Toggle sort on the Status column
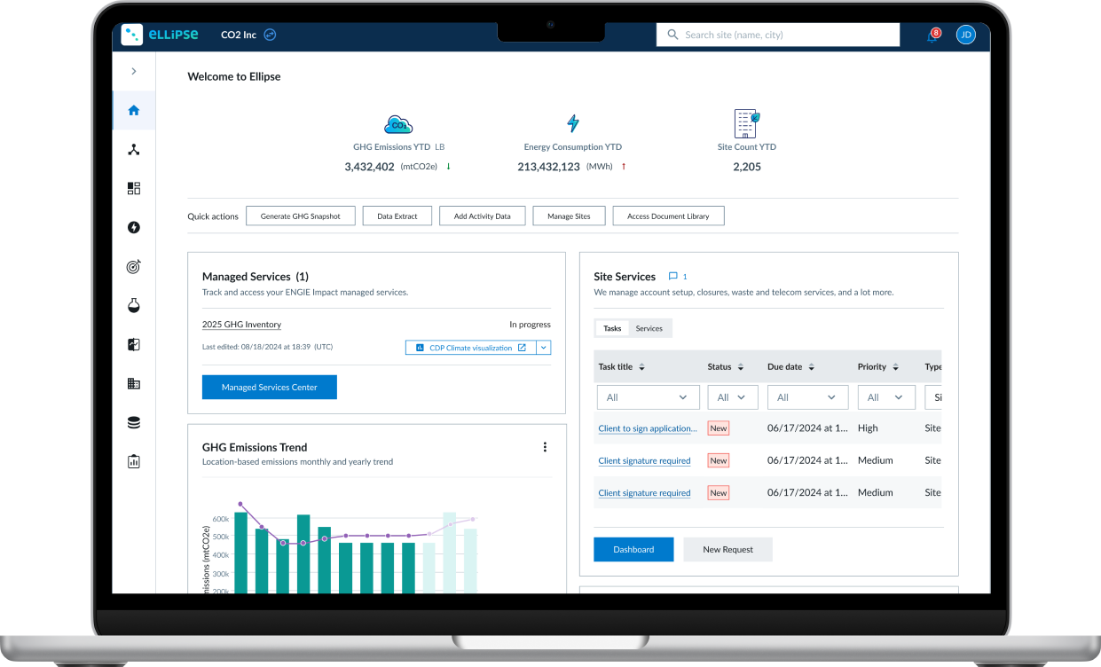 [740, 367]
